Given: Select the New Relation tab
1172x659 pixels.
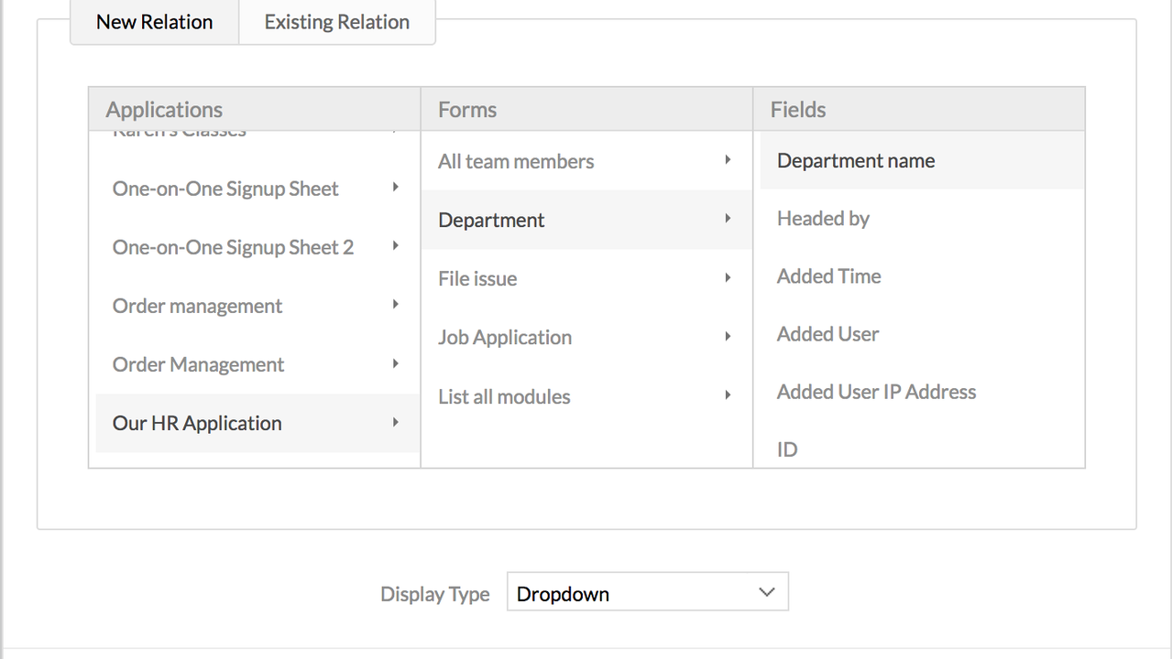Looking at the screenshot, I should [x=154, y=21].
